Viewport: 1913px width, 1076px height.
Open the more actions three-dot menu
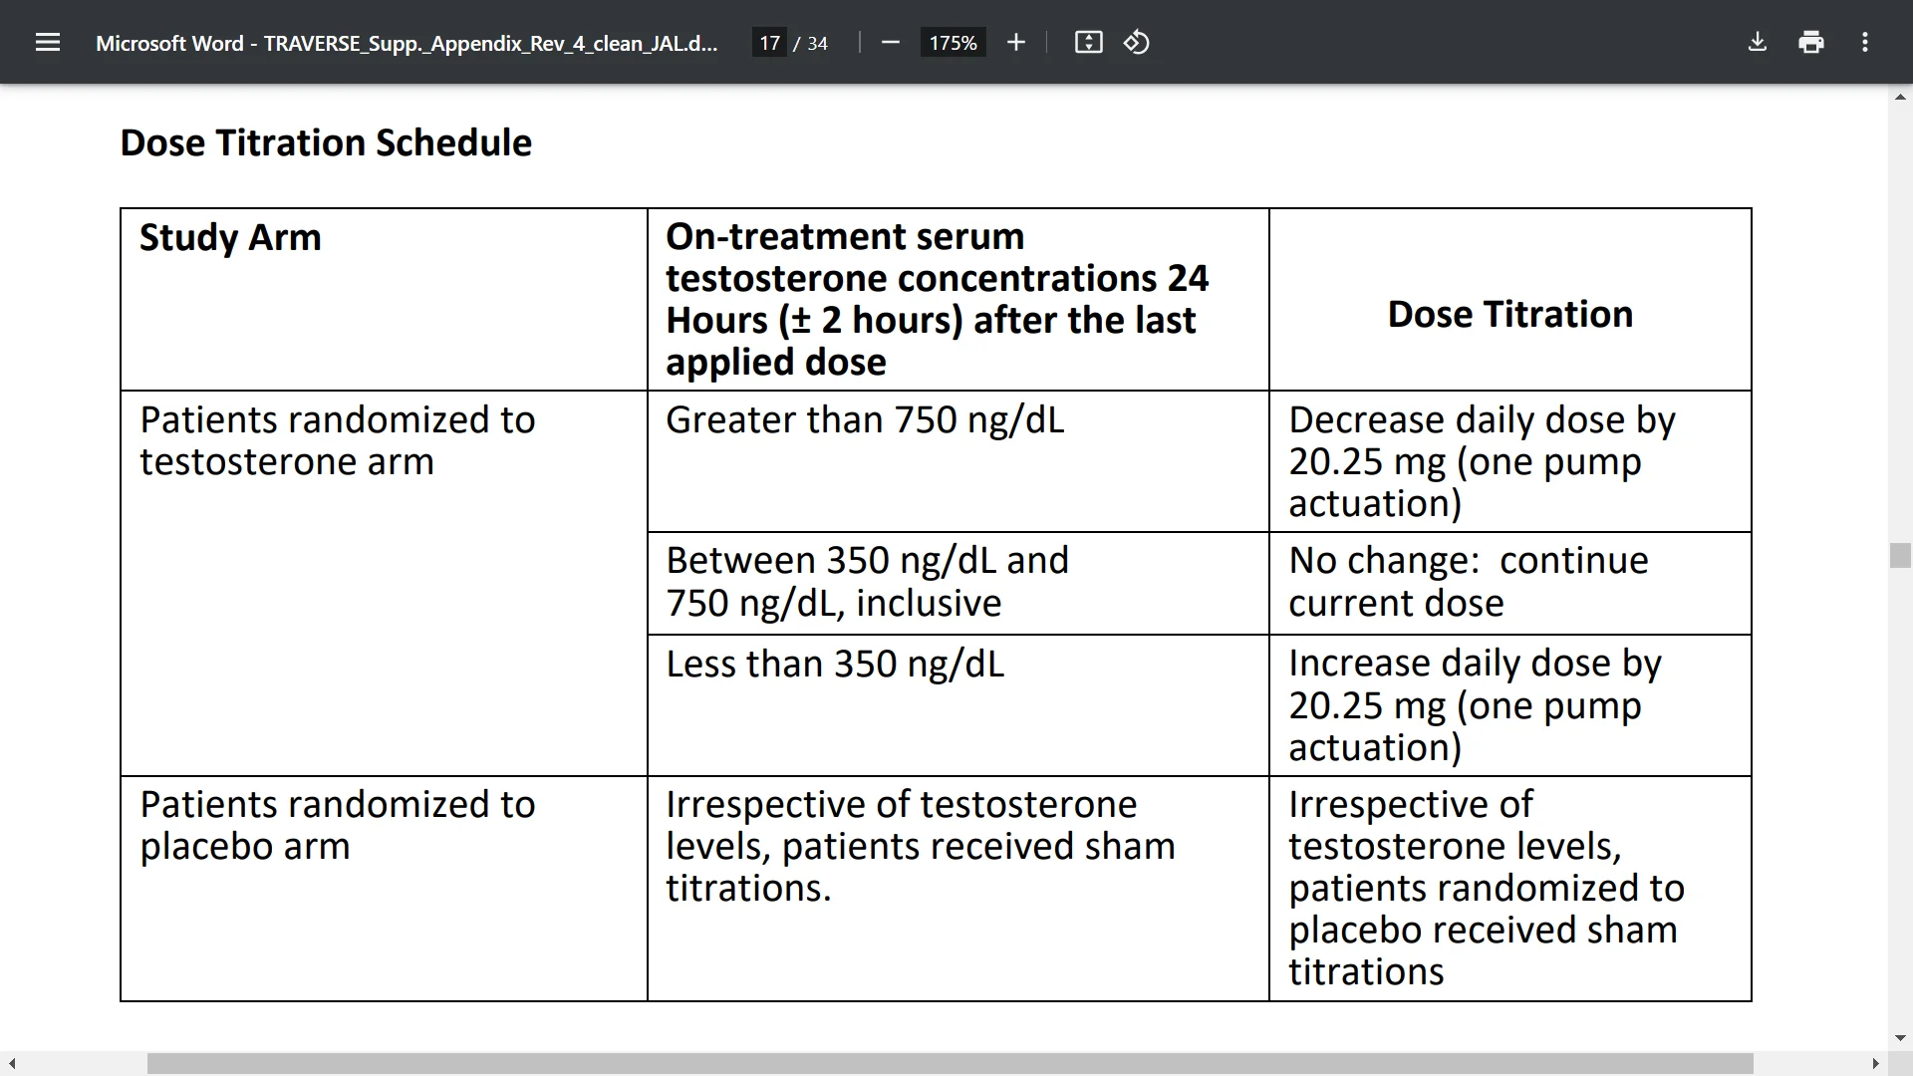click(x=1865, y=43)
